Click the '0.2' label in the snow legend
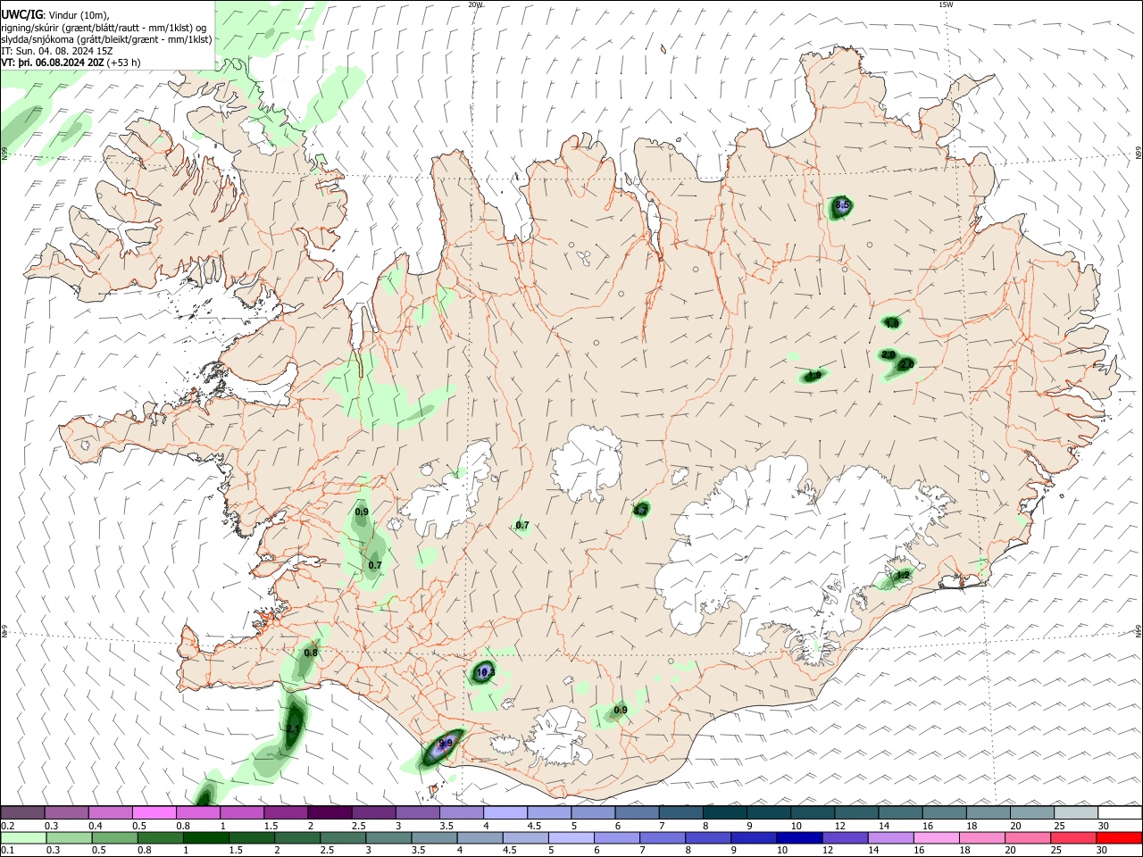This screenshot has height=857, width=1143. click(6, 826)
